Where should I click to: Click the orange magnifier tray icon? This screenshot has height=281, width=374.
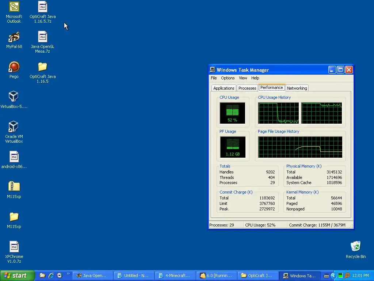click(x=347, y=276)
